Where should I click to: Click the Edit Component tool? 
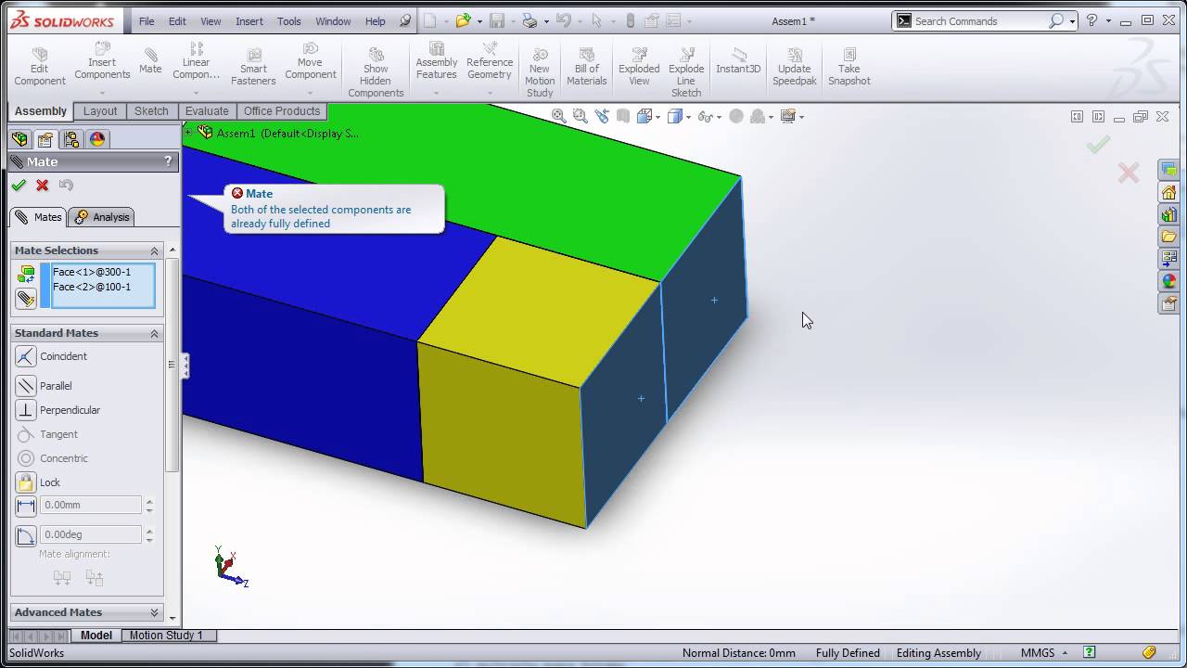click(x=39, y=67)
